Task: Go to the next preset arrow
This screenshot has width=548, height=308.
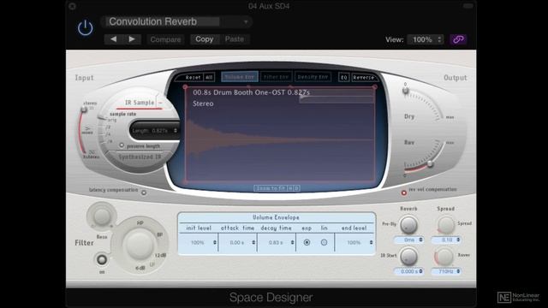Action: [x=132, y=39]
